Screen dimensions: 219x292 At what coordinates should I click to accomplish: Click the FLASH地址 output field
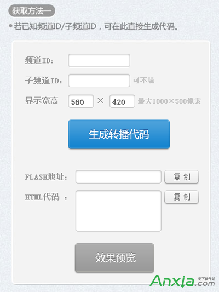118,176
